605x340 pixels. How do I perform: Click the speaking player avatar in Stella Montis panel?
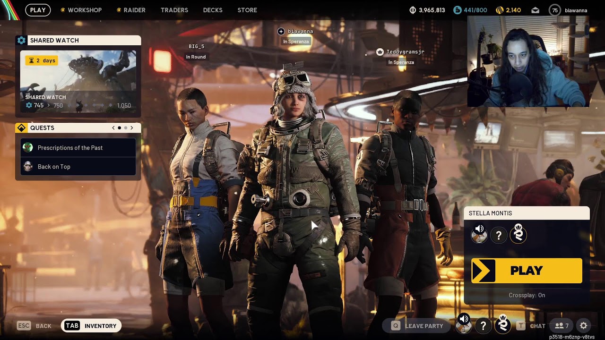coord(479,234)
